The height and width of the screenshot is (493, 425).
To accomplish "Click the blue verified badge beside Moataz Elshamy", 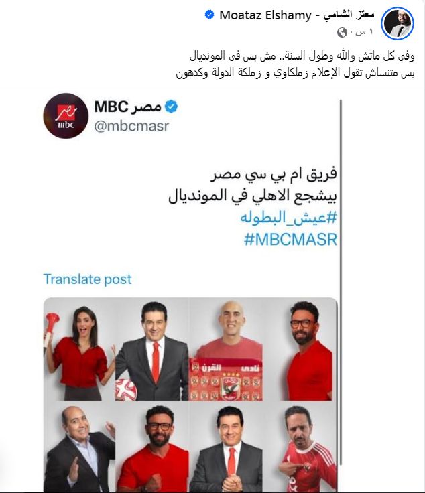I will click(x=210, y=15).
